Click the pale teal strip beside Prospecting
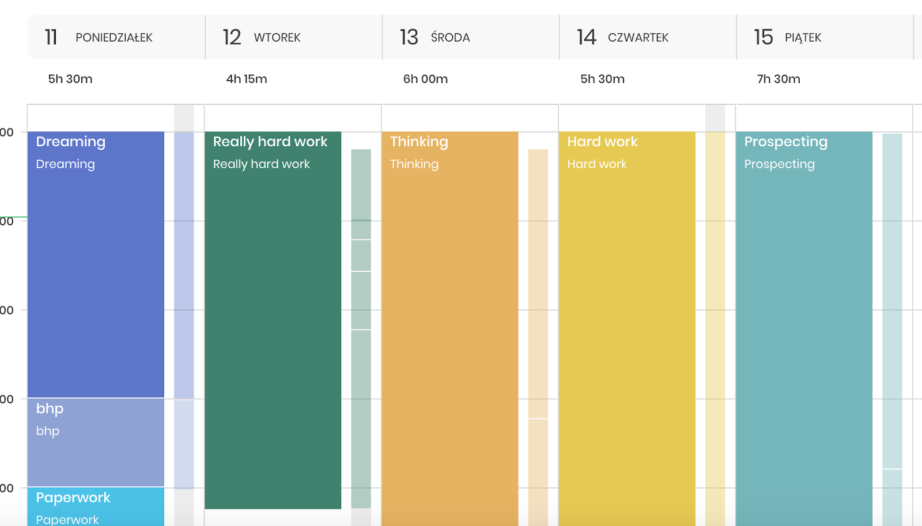Image resolution: width=922 pixels, height=526 pixels. (x=891, y=300)
